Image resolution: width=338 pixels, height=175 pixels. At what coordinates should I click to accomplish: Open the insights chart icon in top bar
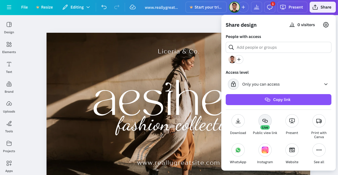(x=256, y=7)
